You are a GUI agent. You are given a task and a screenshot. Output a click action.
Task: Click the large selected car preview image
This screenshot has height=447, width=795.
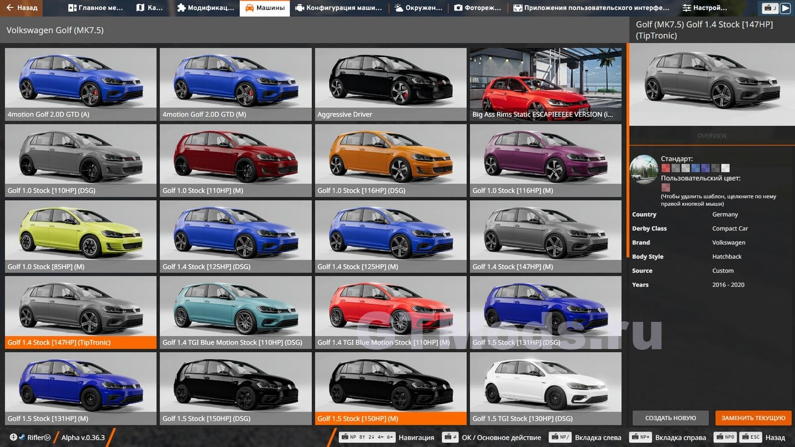712,85
